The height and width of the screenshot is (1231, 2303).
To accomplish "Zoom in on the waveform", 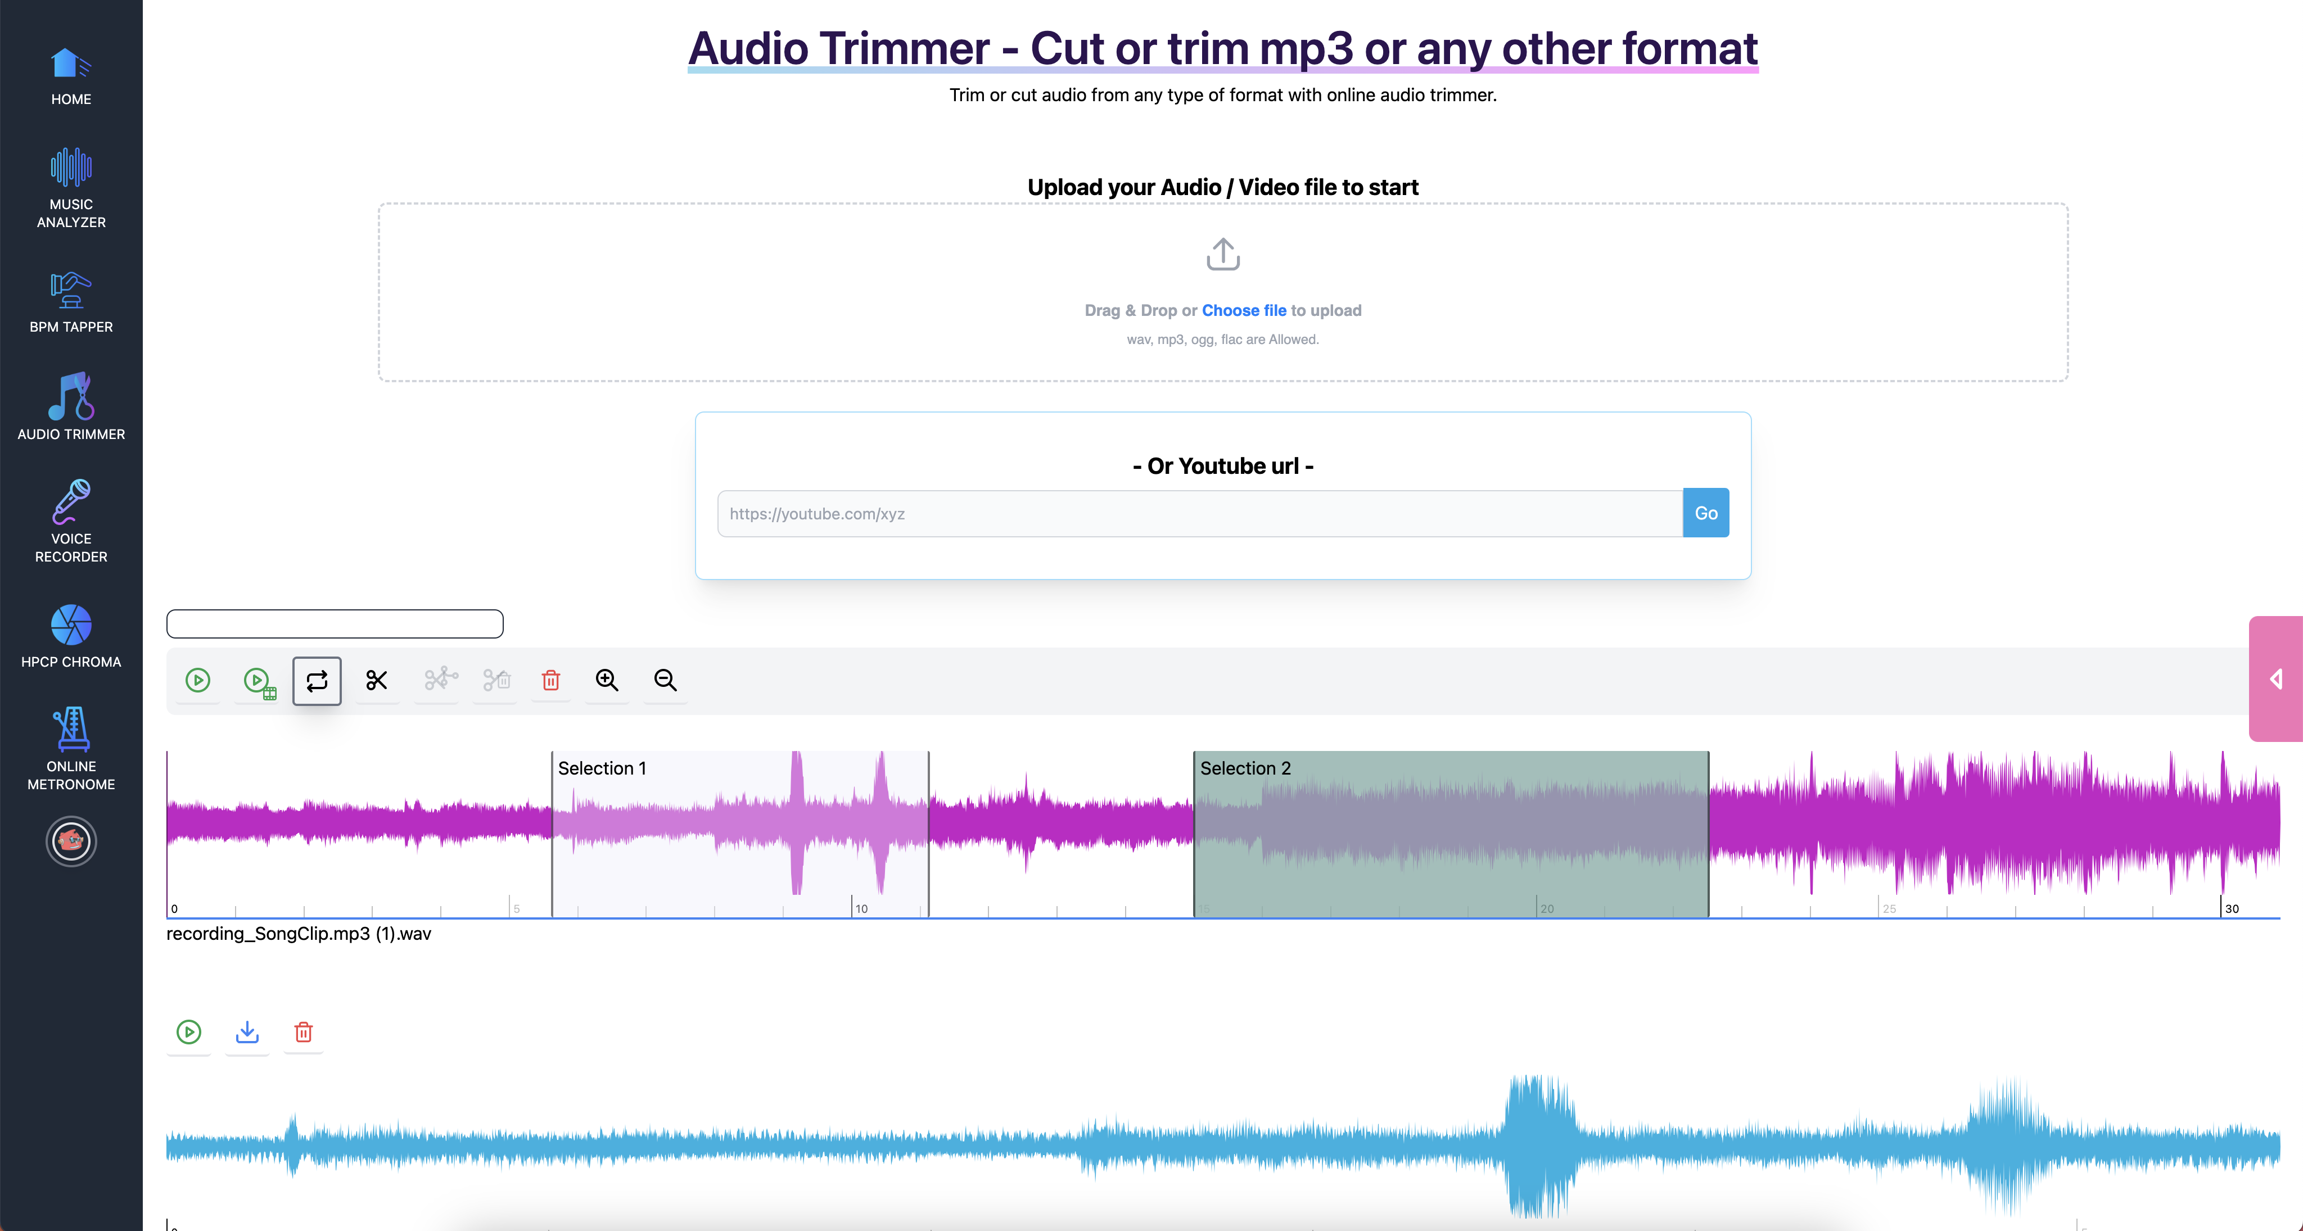I will click(607, 680).
